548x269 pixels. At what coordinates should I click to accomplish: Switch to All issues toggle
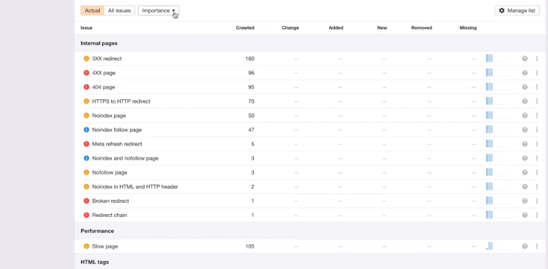119,11
